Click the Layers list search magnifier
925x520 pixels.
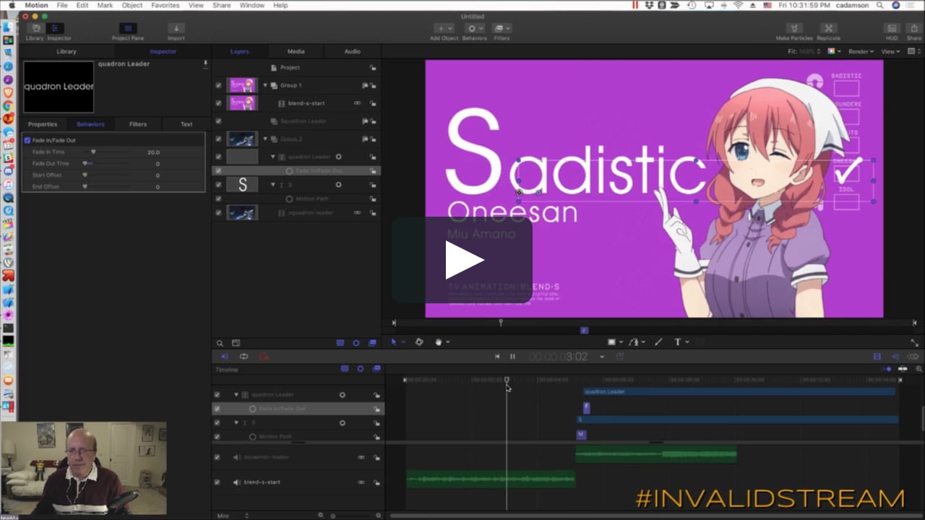[220, 343]
